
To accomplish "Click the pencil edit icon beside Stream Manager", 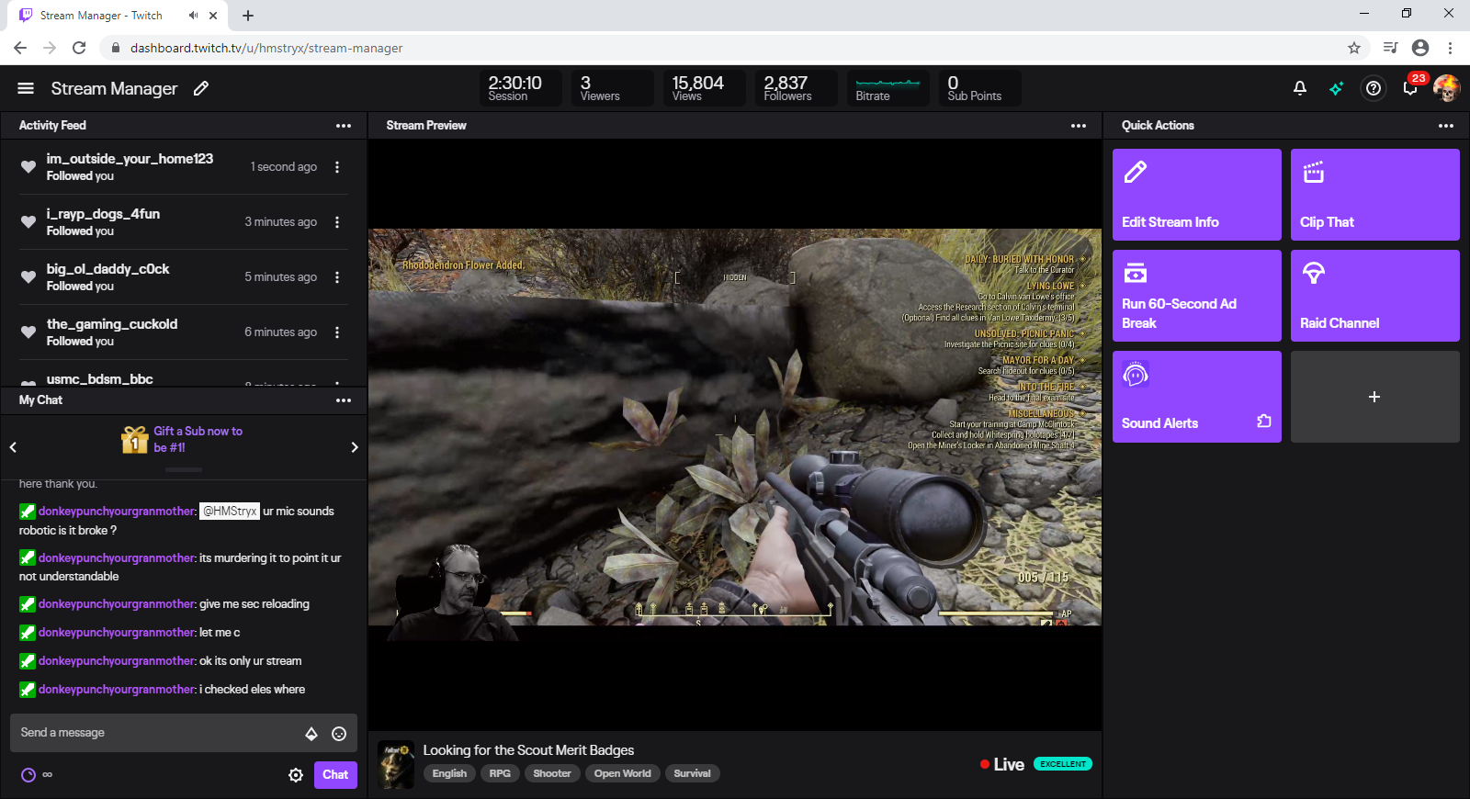I will (x=201, y=88).
